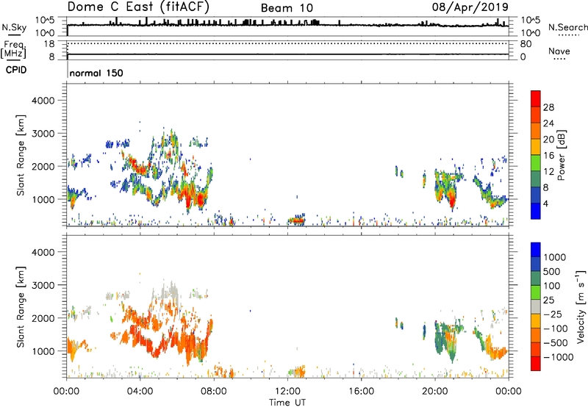This screenshot has width=588, height=407.
Task: Click the 'Dome C East (fitACF)' title
Action: (x=138, y=7)
